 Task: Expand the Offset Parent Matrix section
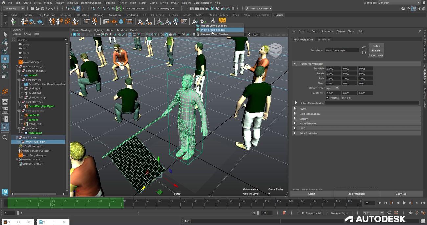tap(296, 103)
